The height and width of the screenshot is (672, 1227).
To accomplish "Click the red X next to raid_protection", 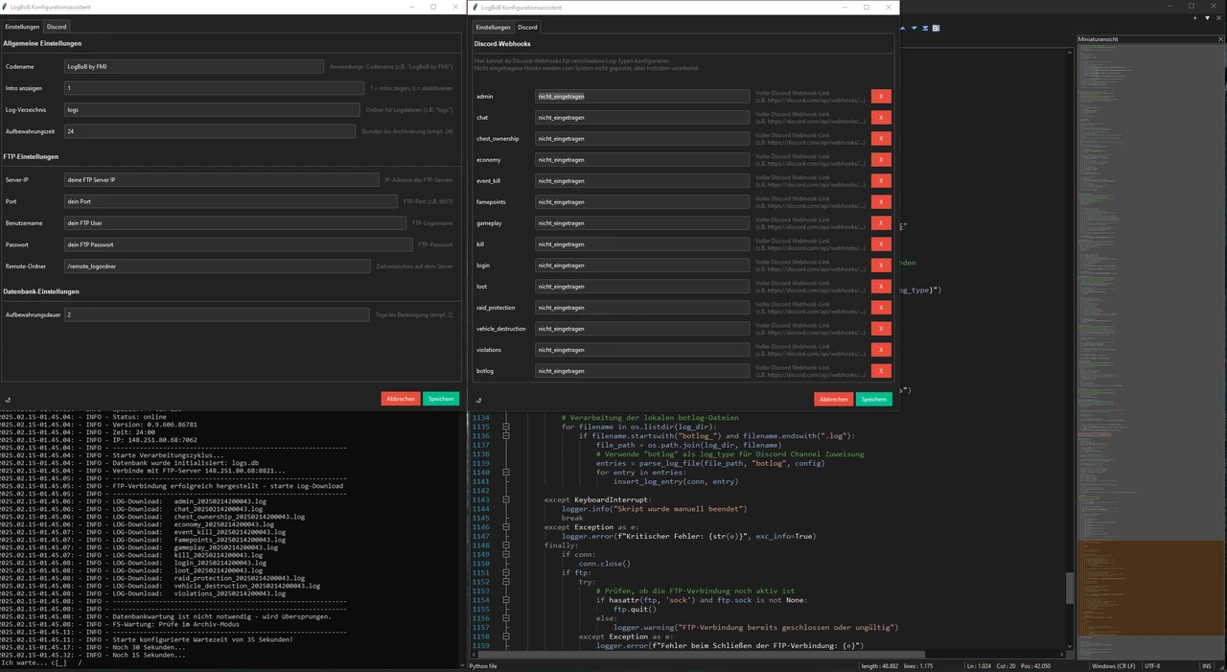I will click(x=881, y=307).
